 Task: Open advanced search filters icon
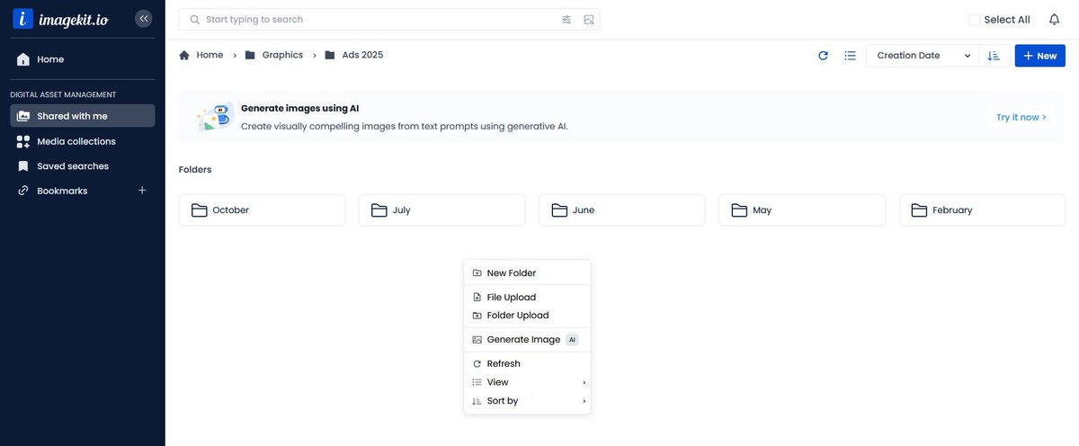566,20
